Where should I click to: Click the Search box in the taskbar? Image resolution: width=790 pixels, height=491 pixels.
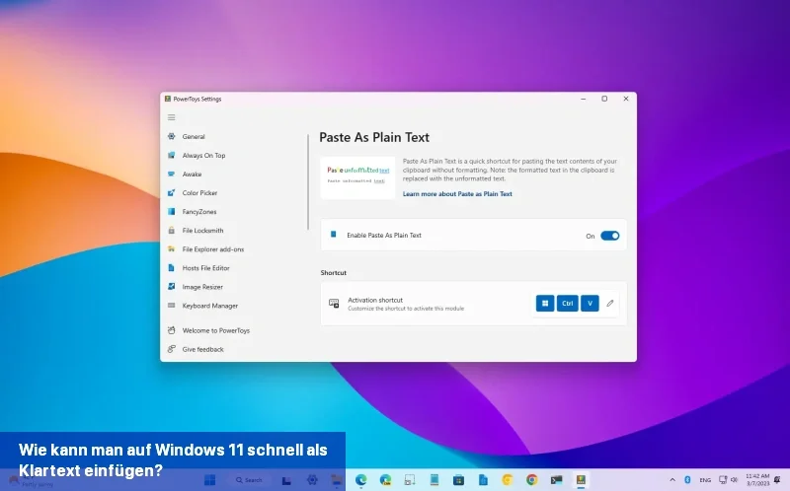coord(248,480)
